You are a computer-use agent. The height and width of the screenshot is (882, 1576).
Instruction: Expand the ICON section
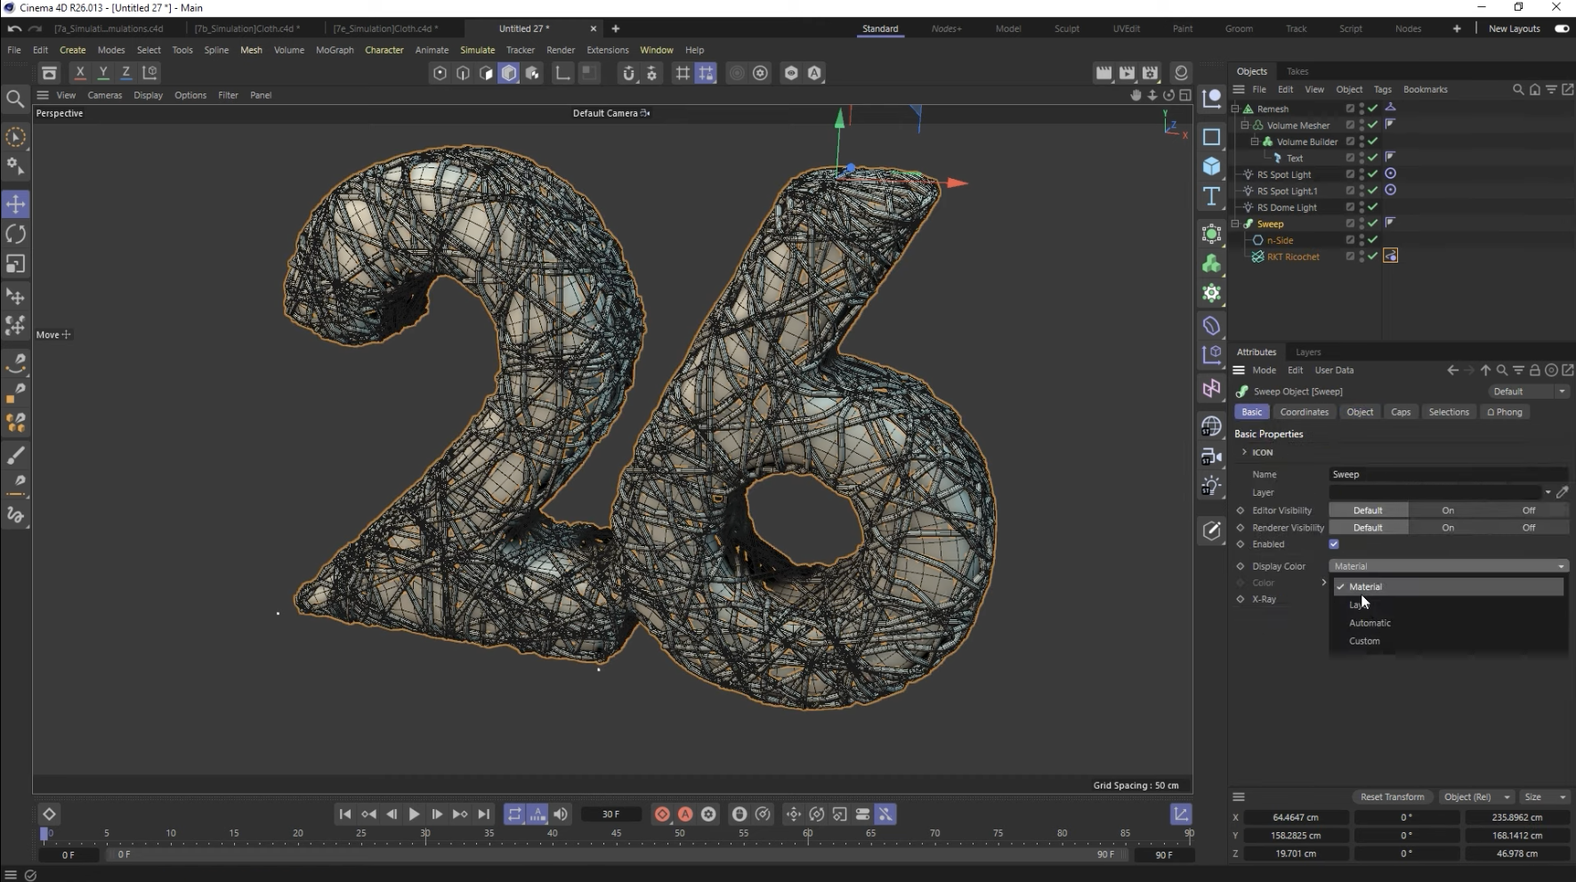click(1244, 452)
